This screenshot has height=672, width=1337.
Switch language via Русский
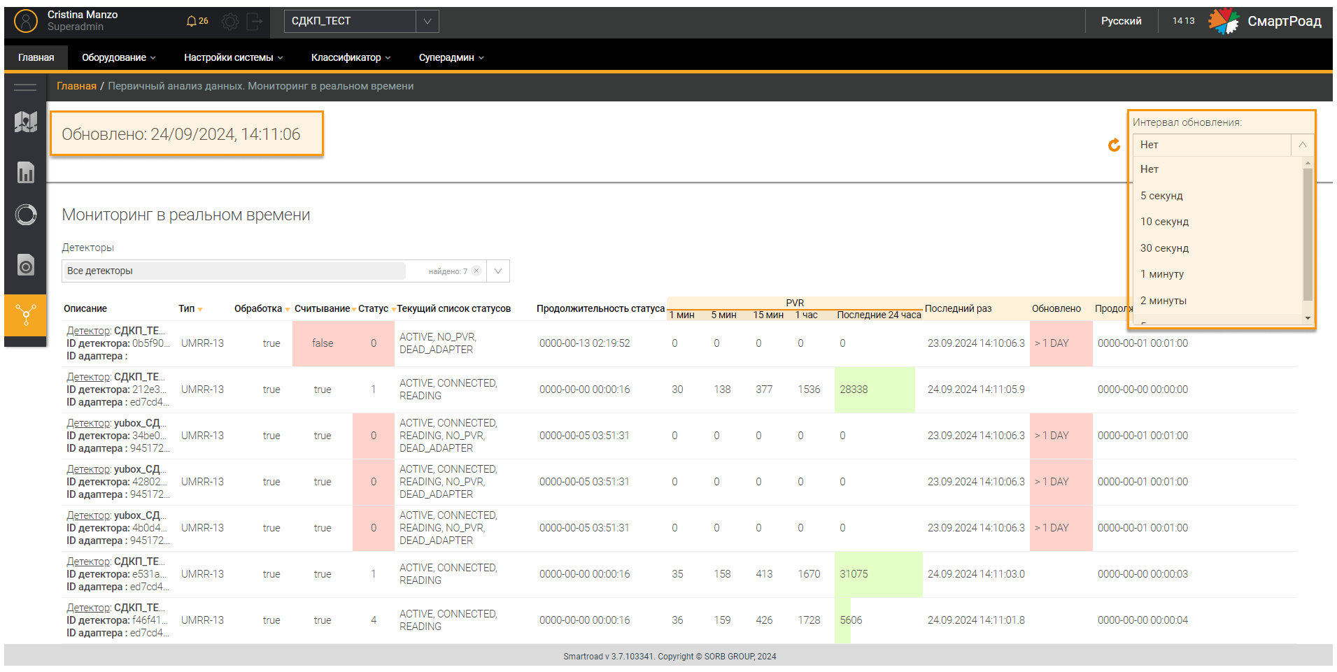pyautogui.click(x=1121, y=21)
